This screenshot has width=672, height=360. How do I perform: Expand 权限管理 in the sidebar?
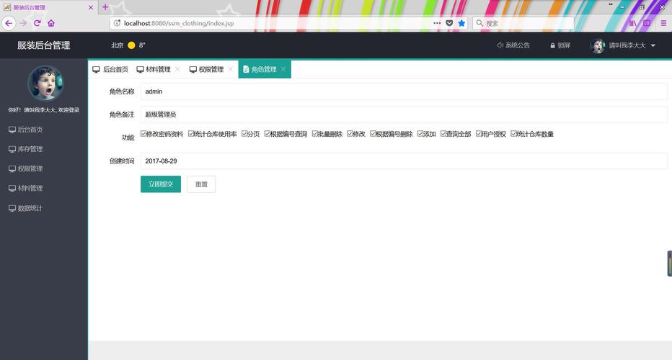[x=26, y=168]
